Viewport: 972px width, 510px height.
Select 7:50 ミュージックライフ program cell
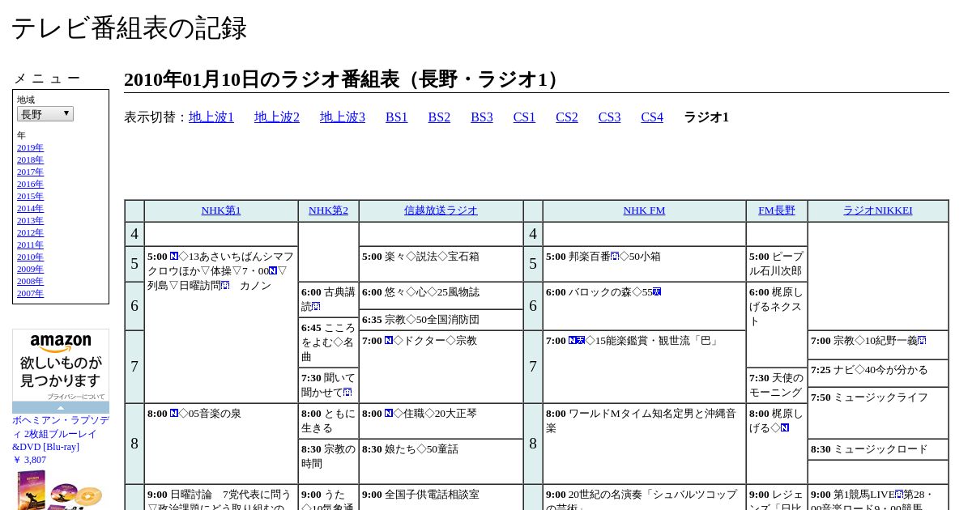pos(878,413)
